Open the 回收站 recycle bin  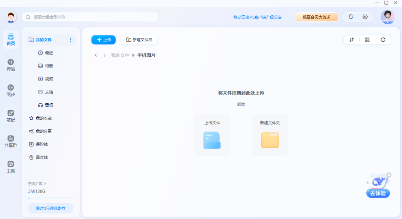[41, 157]
